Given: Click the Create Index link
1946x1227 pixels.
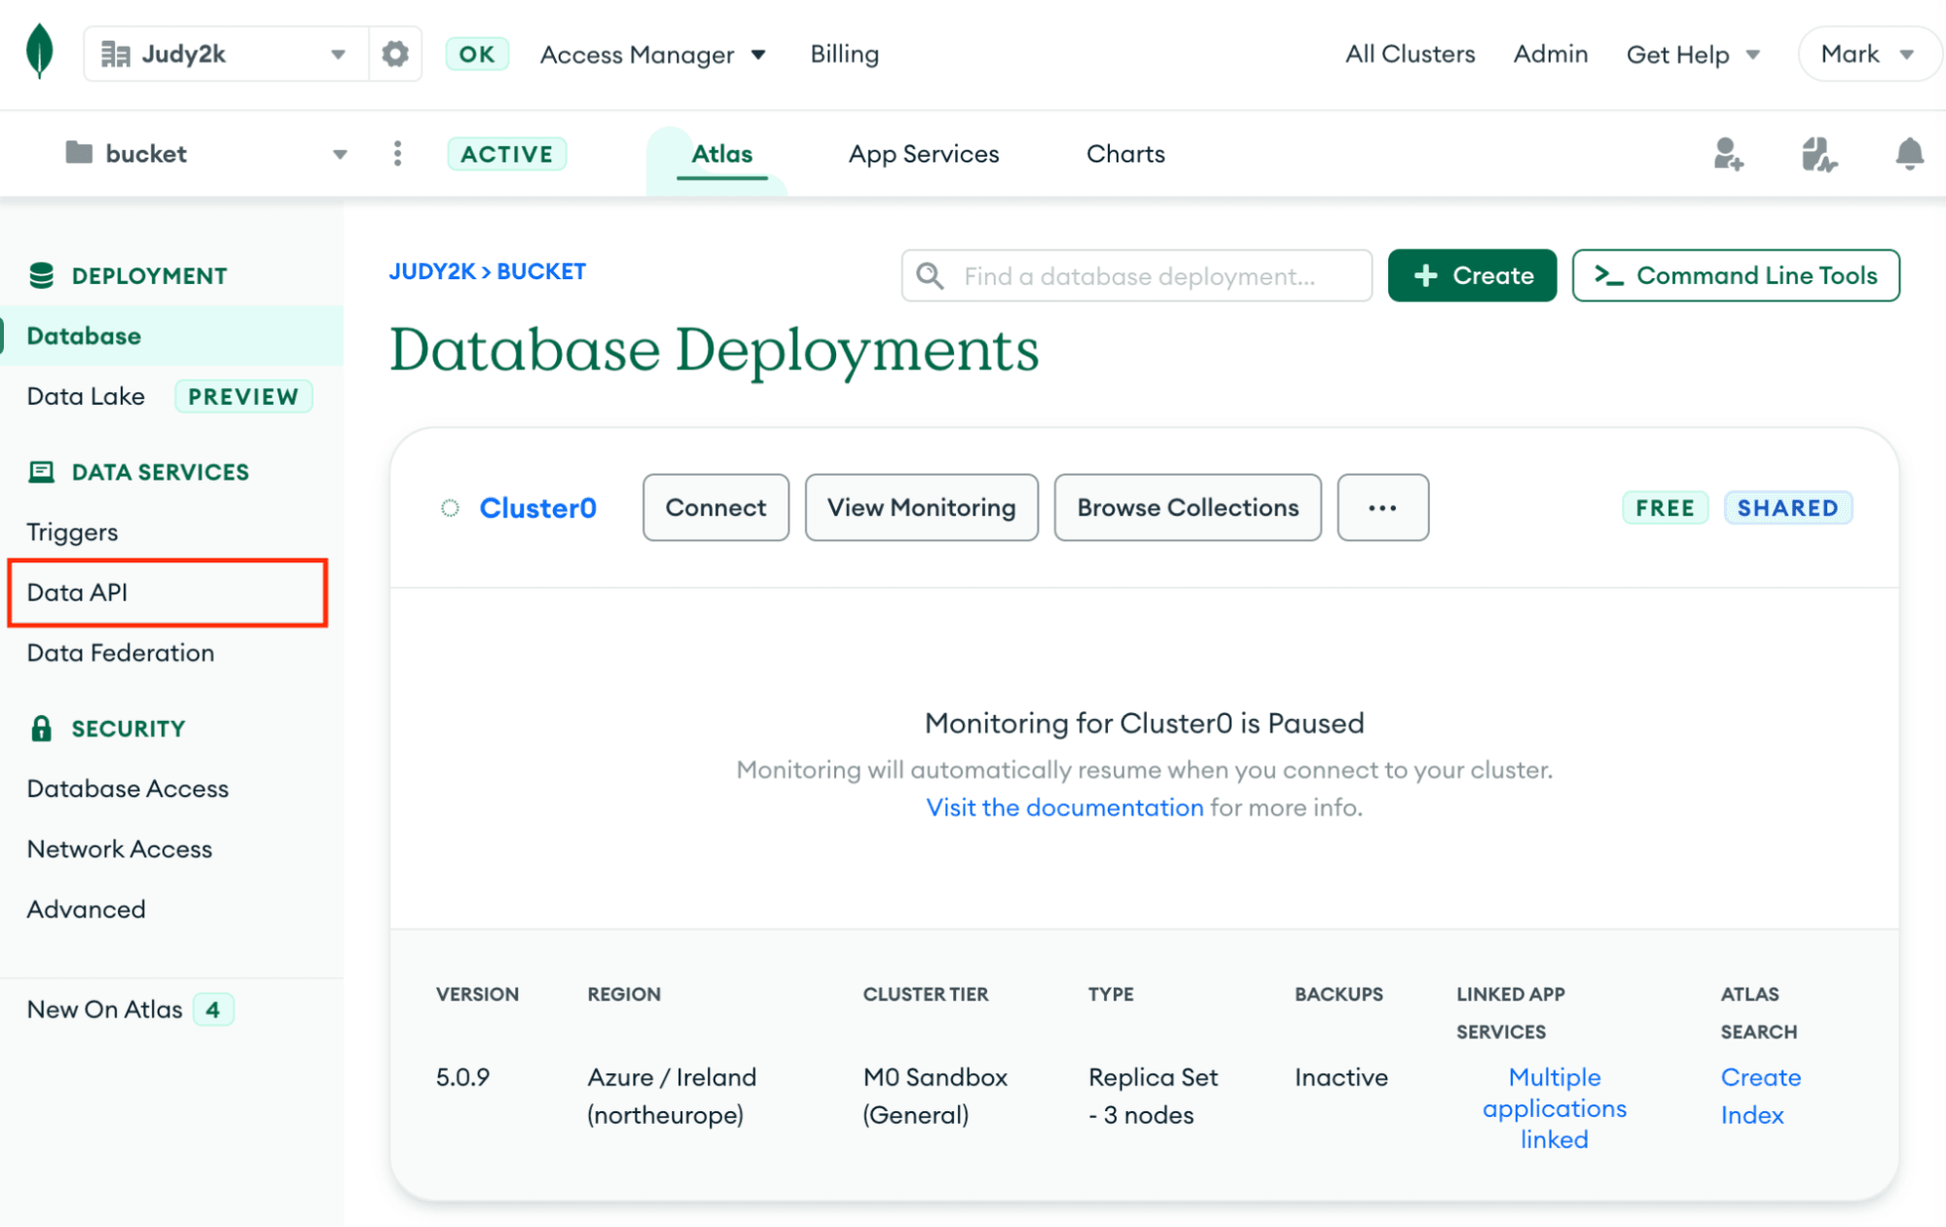Looking at the screenshot, I should coord(1759,1096).
